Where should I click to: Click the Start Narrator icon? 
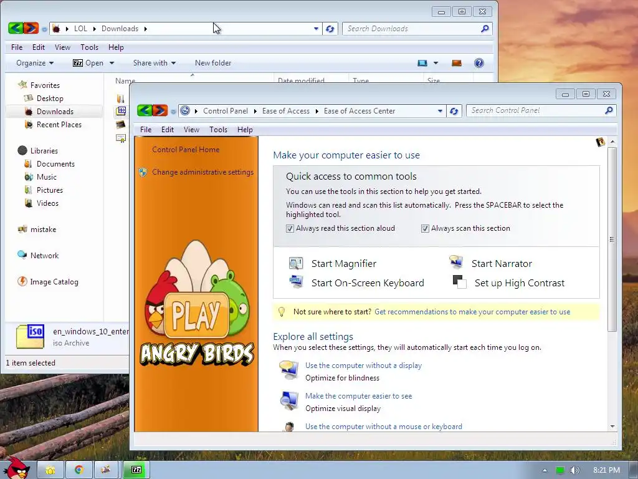click(x=456, y=262)
